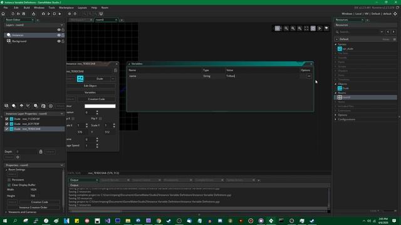Click the target manager icon at top right
401x225 pixels.
[x=395, y=14]
